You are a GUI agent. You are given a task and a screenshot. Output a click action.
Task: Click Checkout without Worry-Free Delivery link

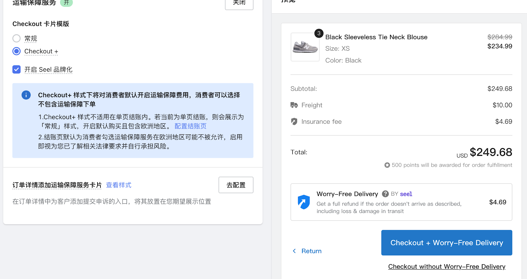click(x=446, y=267)
